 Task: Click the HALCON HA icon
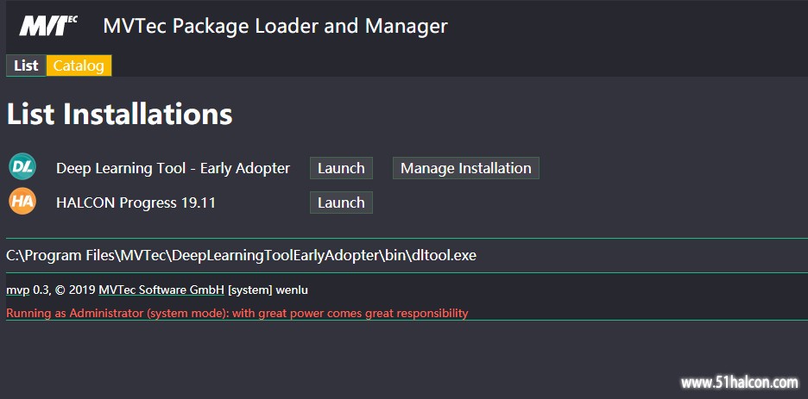[x=22, y=201]
